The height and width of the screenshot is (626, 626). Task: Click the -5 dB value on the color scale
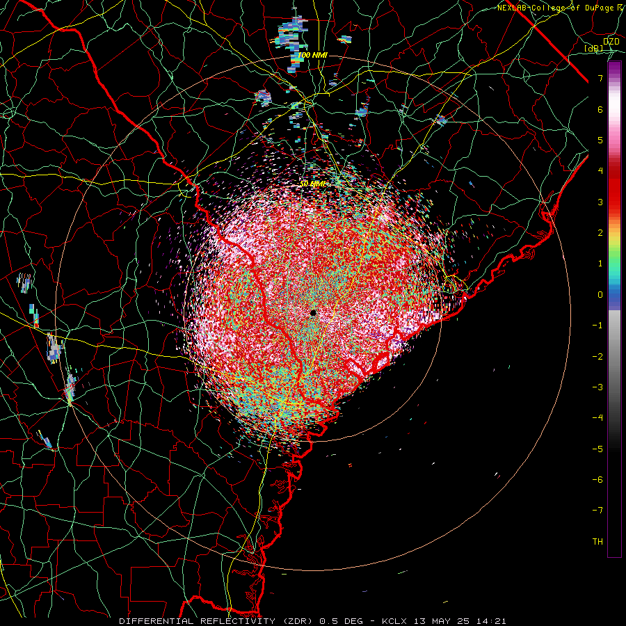pyautogui.click(x=597, y=449)
